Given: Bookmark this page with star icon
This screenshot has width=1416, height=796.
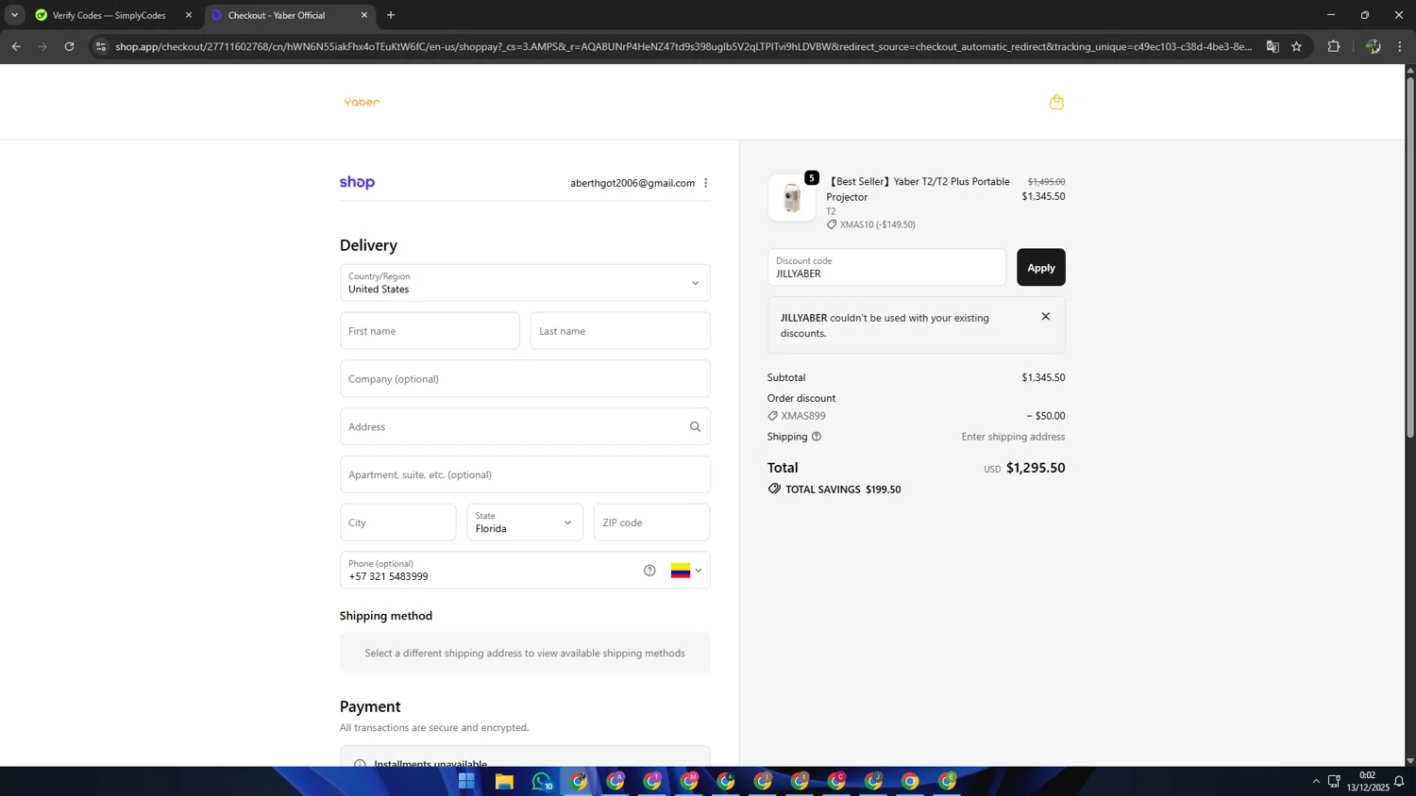Looking at the screenshot, I should pyautogui.click(x=1296, y=46).
